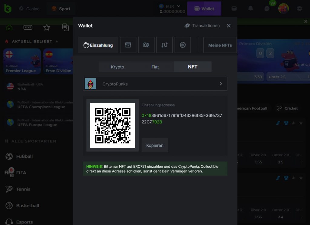This screenshot has width=310, height=225.
Task: Open the Premier League card
Action: tap(22, 61)
